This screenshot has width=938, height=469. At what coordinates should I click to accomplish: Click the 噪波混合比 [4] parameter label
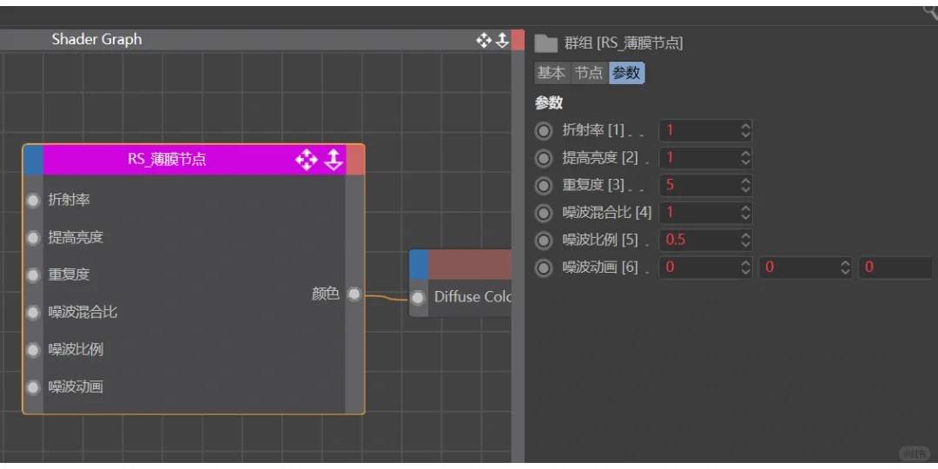(607, 213)
